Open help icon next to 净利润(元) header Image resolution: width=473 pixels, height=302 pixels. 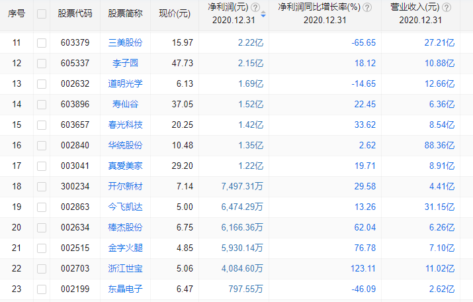(x=255, y=7)
